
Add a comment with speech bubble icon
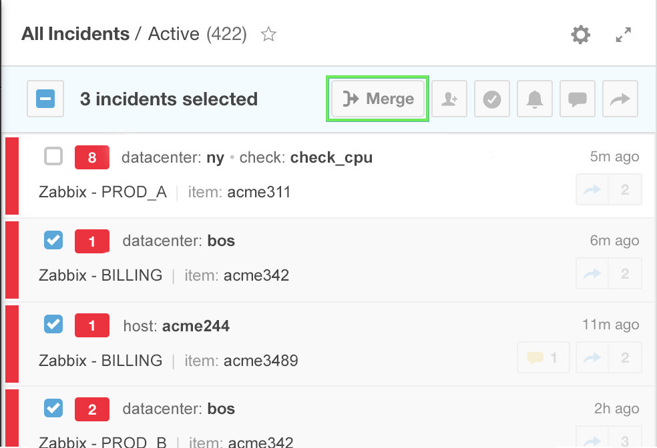tap(578, 99)
